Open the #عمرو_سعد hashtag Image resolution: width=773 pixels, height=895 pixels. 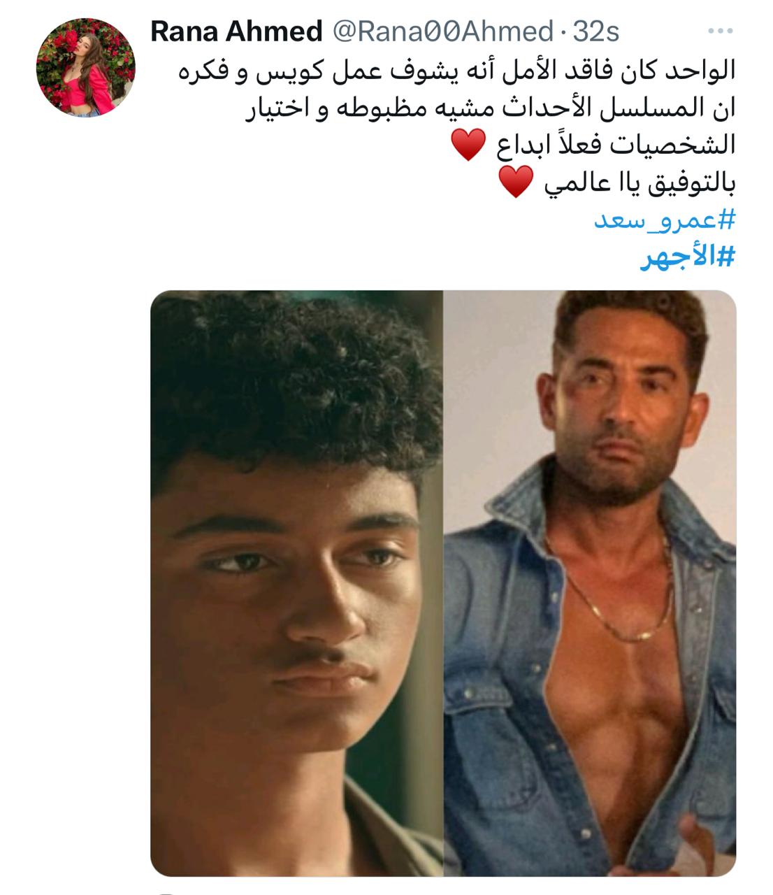[x=665, y=220]
